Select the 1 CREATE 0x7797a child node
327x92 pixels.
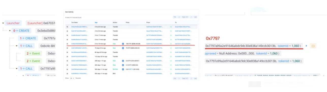(28, 38)
